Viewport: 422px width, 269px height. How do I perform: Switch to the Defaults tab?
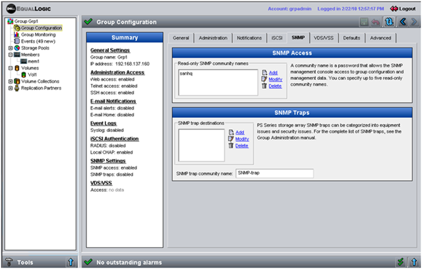pos(351,38)
